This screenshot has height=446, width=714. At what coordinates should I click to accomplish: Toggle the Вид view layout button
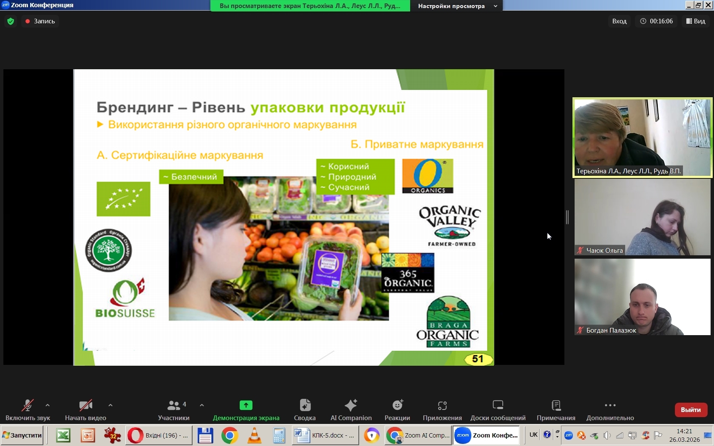[x=695, y=21]
